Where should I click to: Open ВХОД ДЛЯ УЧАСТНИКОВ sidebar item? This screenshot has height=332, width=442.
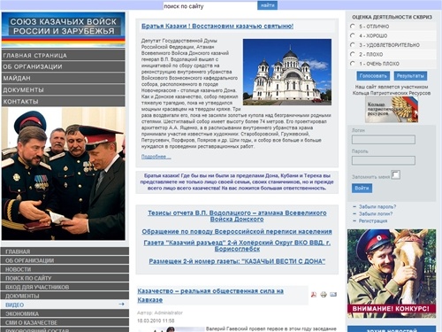(x=65, y=287)
